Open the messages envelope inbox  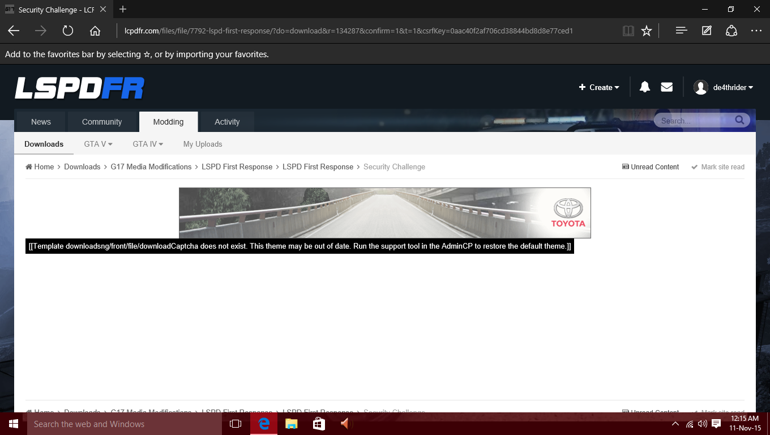pyautogui.click(x=667, y=87)
